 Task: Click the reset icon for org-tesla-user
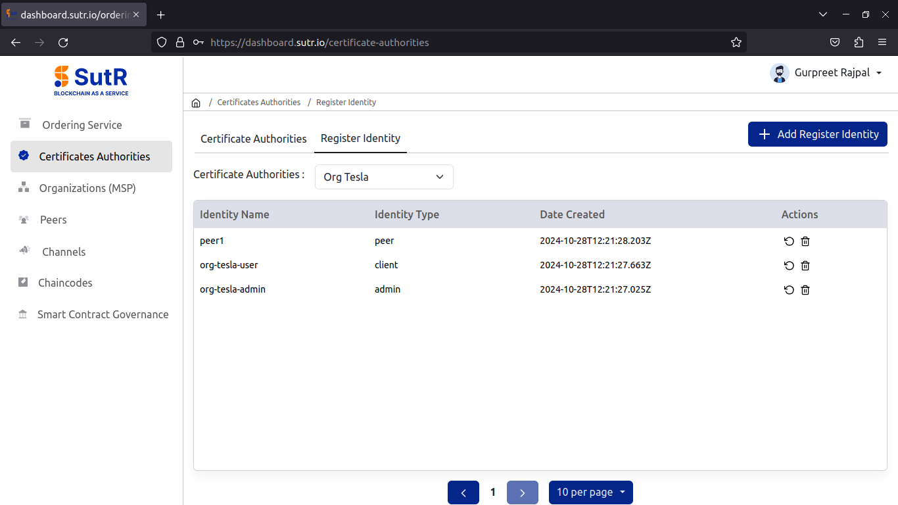click(x=789, y=266)
